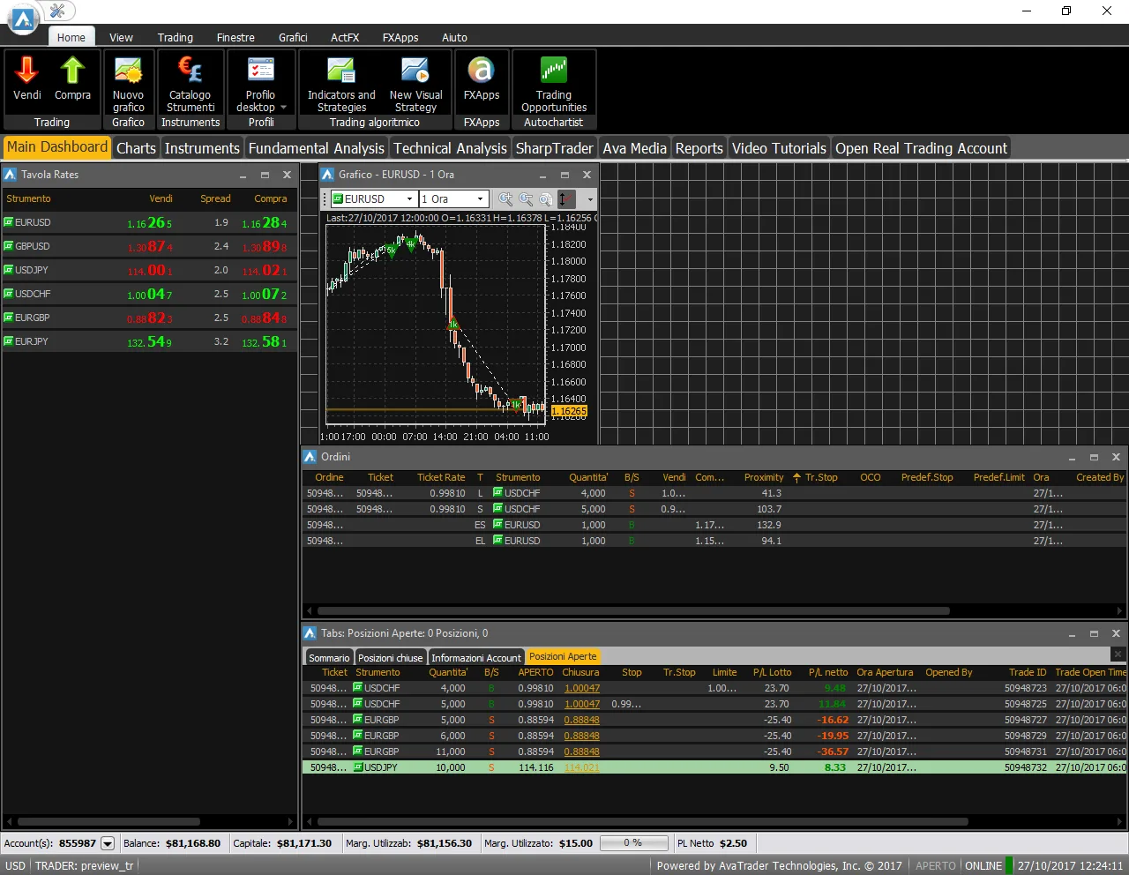Open the Account selector dropdown in status bar
This screenshot has height=875, width=1129.
click(108, 843)
